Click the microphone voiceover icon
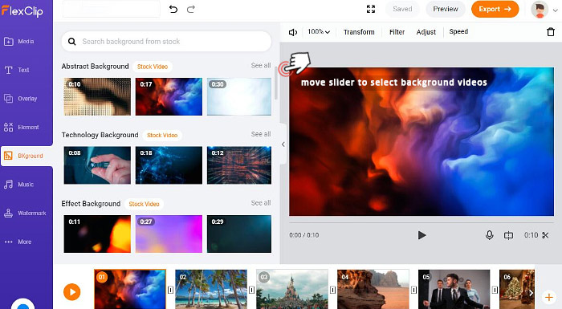This screenshot has height=309, width=562. tap(489, 235)
